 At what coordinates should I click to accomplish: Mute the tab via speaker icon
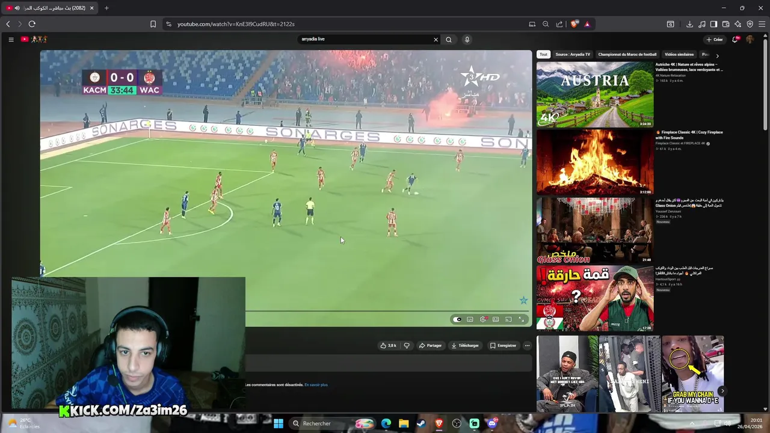point(17,8)
